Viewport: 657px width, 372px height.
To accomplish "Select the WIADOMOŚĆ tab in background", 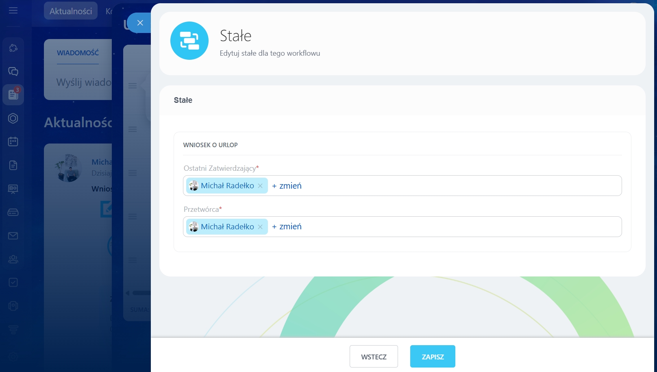I will pyautogui.click(x=78, y=53).
